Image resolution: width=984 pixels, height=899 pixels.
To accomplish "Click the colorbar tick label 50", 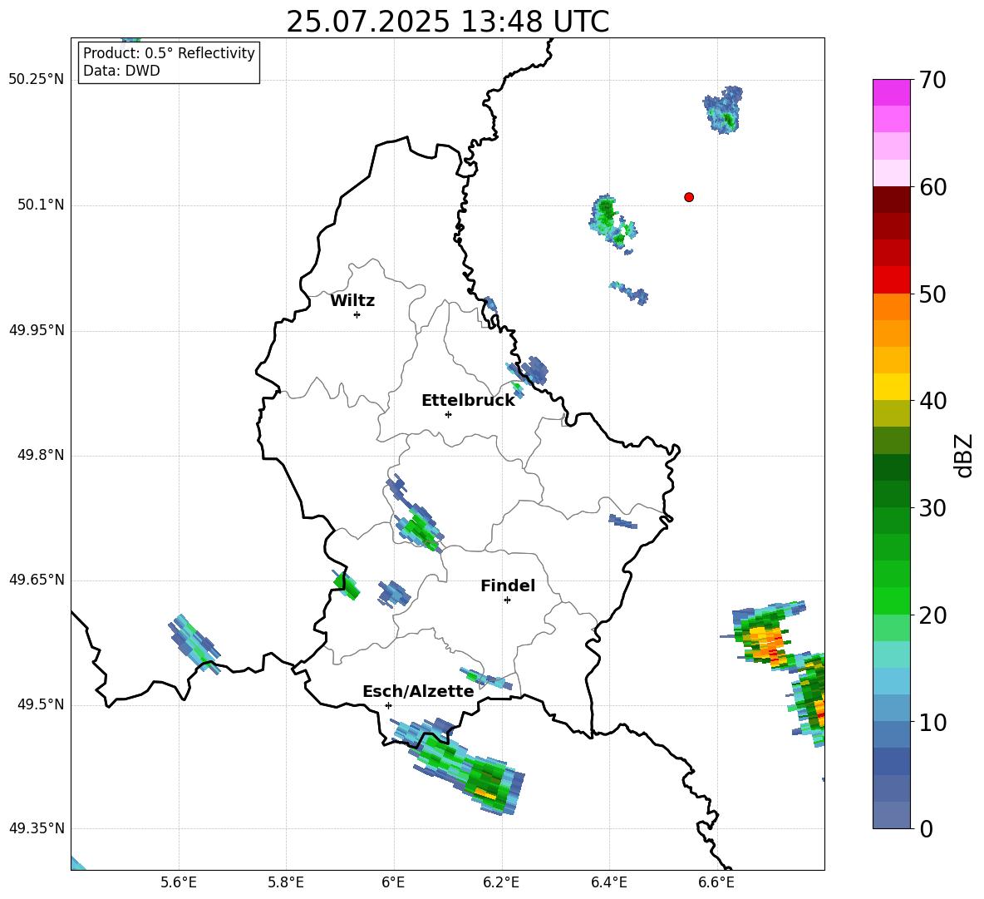I will pos(933,294).
